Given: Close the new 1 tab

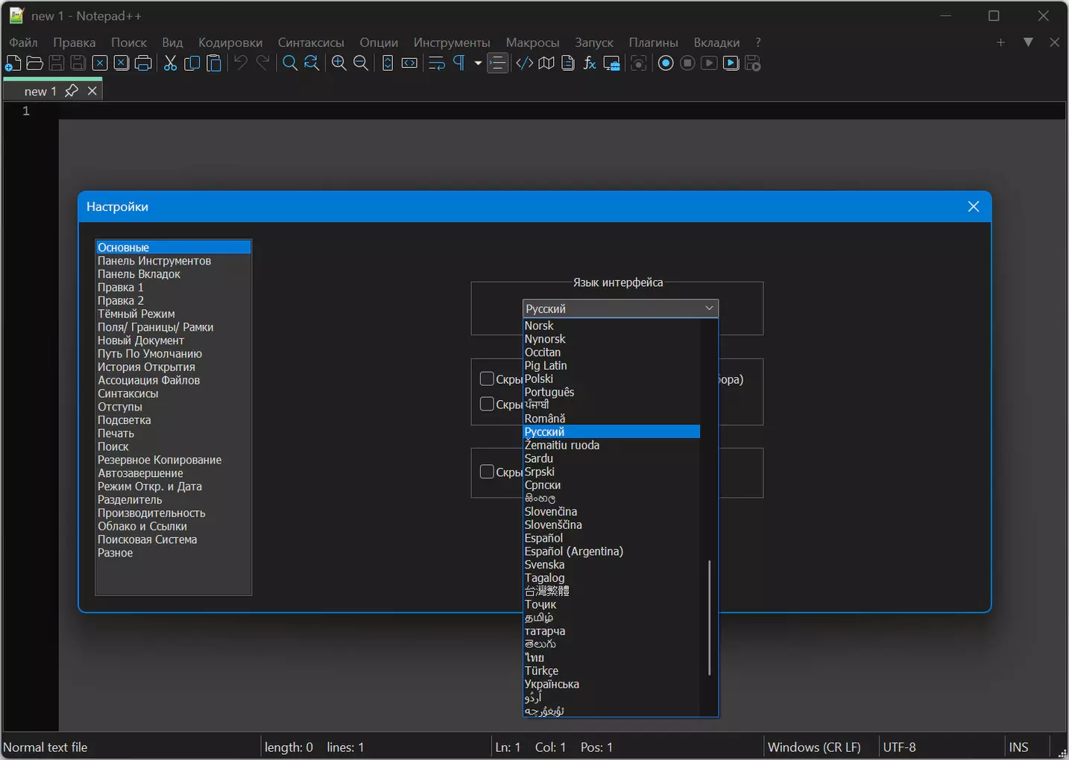Looking at the screenshot, I should tap(92, 91).
